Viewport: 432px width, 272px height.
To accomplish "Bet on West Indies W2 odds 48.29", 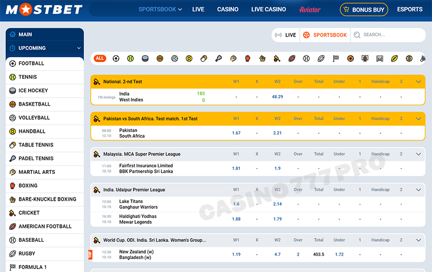I will pyautogui.click(x=278, y=97).
